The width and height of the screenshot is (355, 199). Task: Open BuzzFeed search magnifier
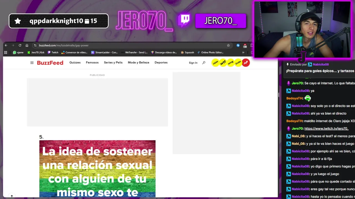pyautogui.click(x=204, y=63)
